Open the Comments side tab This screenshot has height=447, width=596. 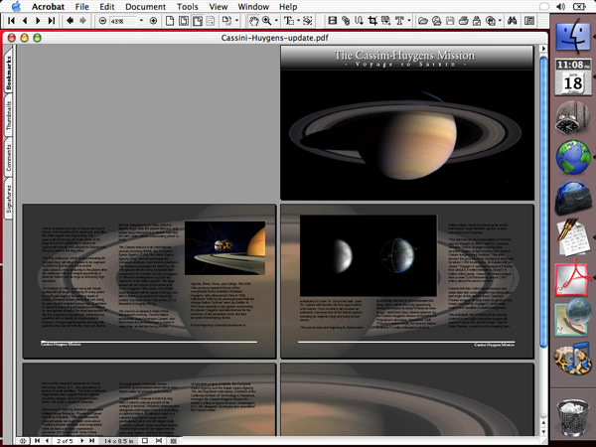(x=8, y=158)
